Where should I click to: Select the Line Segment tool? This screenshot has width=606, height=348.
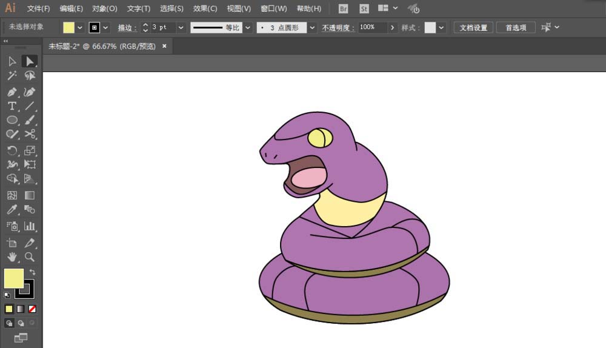click(29, 106)
